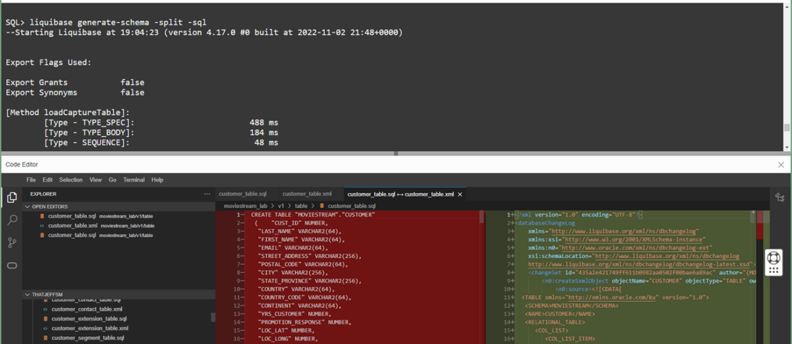Open the Selection menu

[70, 180]
